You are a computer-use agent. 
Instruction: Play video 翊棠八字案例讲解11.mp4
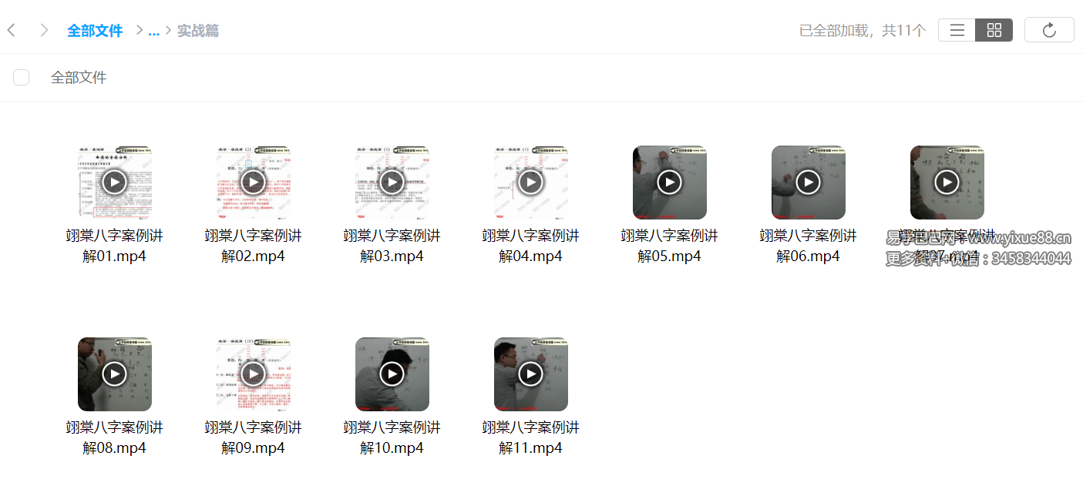point(531,374)
